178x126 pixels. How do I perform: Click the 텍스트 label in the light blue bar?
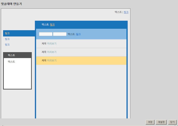pyautogui.click(x=71, y=34)
